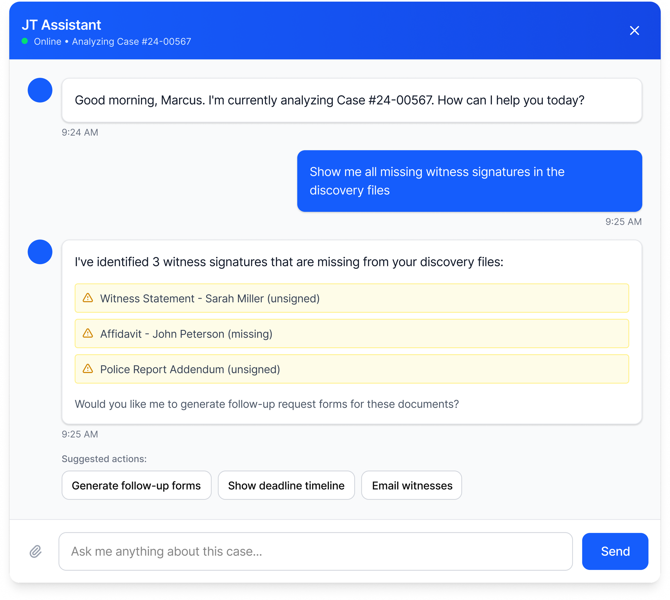Click Analyzing Case #24-00567 status text
670x600 pixels.
point(131,42)
